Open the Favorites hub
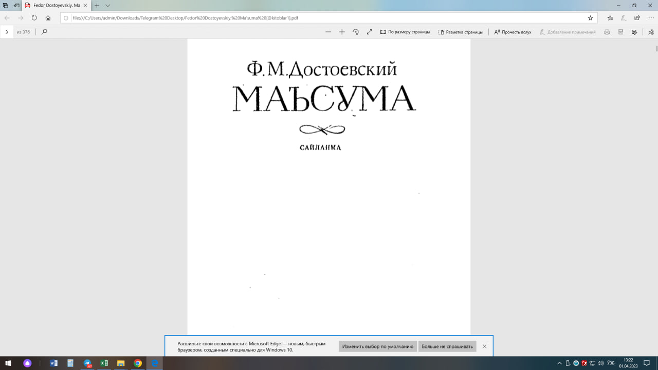This screenshot has height=370, width=658. click(610, 17)
